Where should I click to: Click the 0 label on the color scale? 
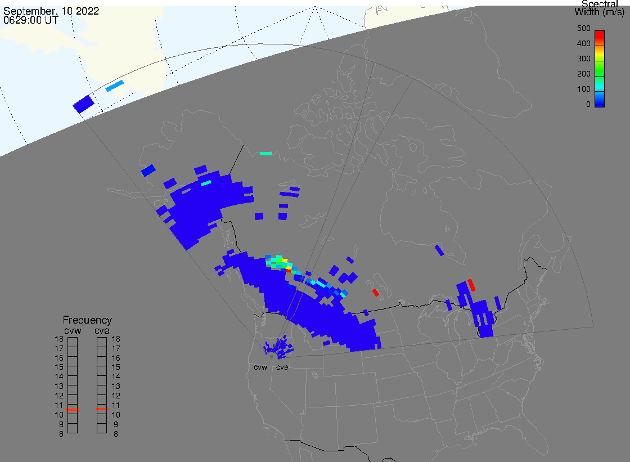pyautogui.click(x=588, y=105)
